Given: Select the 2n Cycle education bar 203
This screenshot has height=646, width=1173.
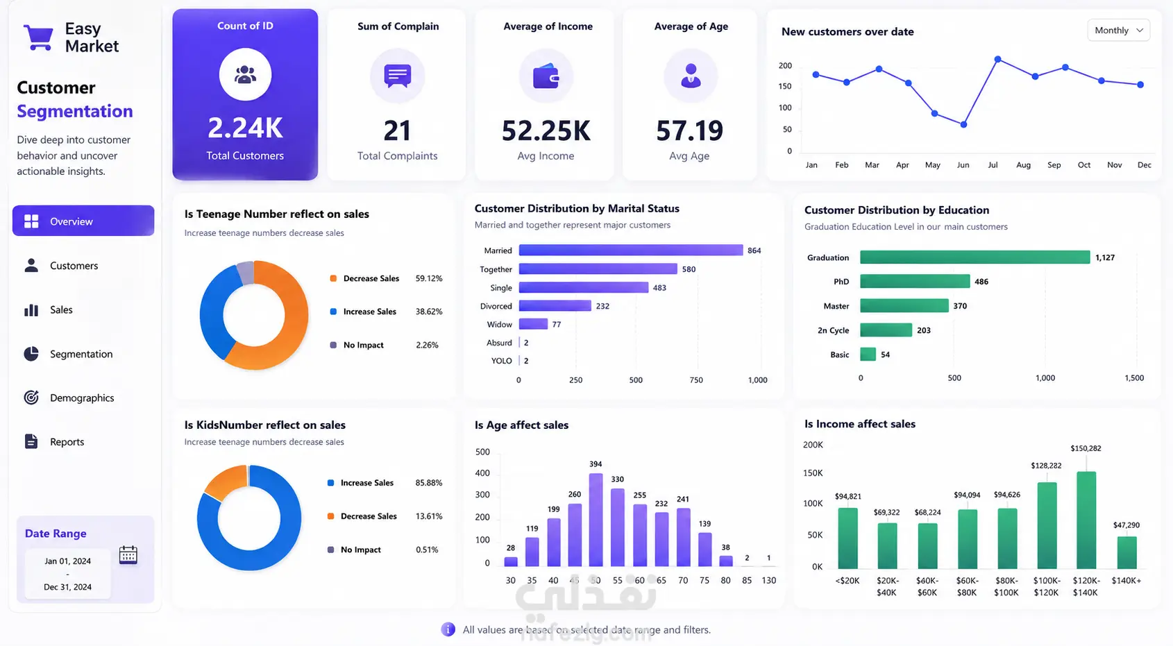Looking at the screenshot, I should [886, 330].
